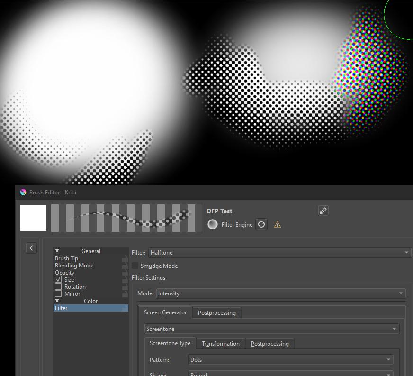413x376 pixels.
Task: Click the white brush preset thumbnail
Action: click(x=34, y=218)
